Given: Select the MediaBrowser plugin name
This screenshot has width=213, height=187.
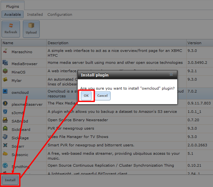Looking at the screenshot, I should [24, 64].
